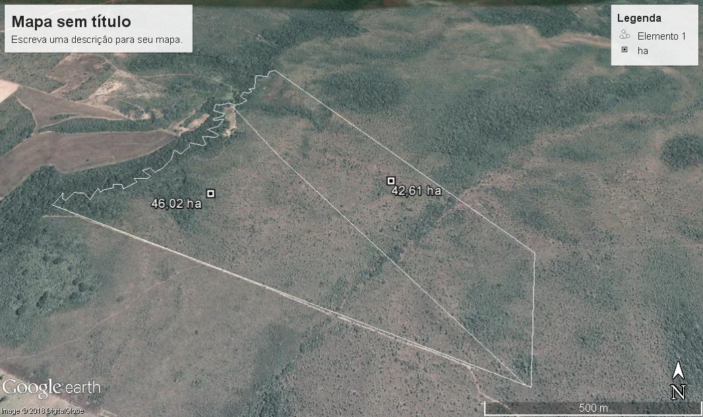Click the polygon's southernmost corner vertex
Image resolution: width=703 pixels, height=417 pixels.
pos(530,387)
